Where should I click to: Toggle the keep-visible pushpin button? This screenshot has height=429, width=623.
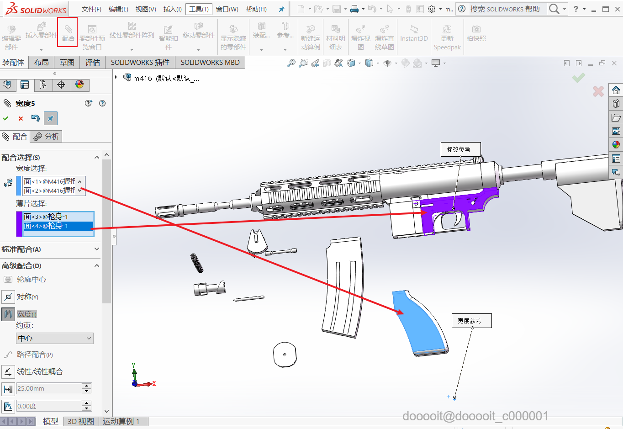pos(50,118)
